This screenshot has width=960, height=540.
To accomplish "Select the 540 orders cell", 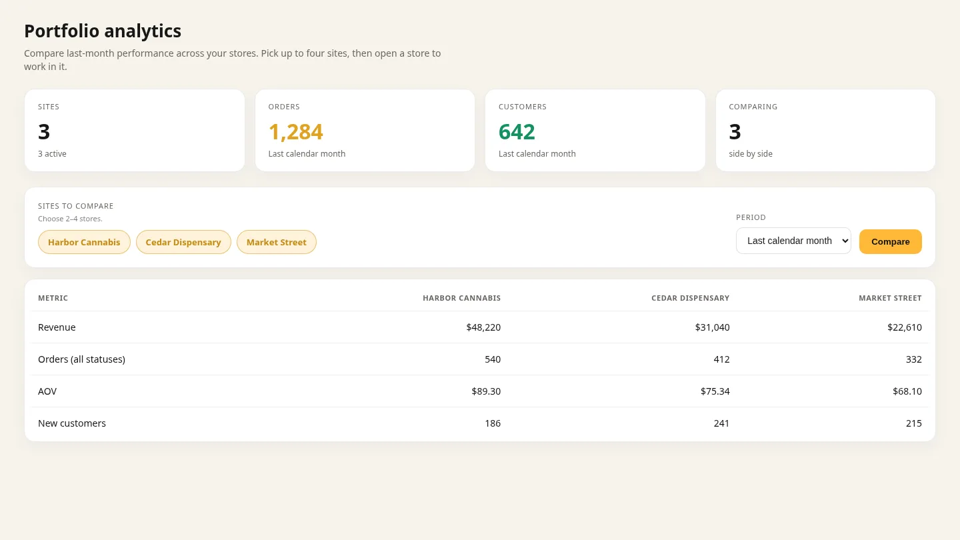I will (x=493, y=359).
